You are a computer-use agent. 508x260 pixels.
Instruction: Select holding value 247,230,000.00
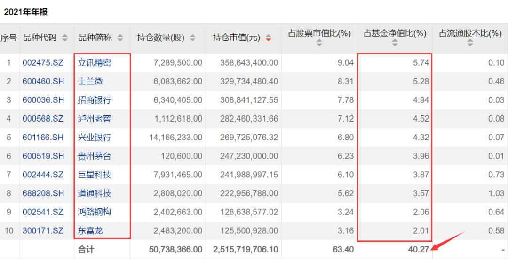click(x=249, y=157)
